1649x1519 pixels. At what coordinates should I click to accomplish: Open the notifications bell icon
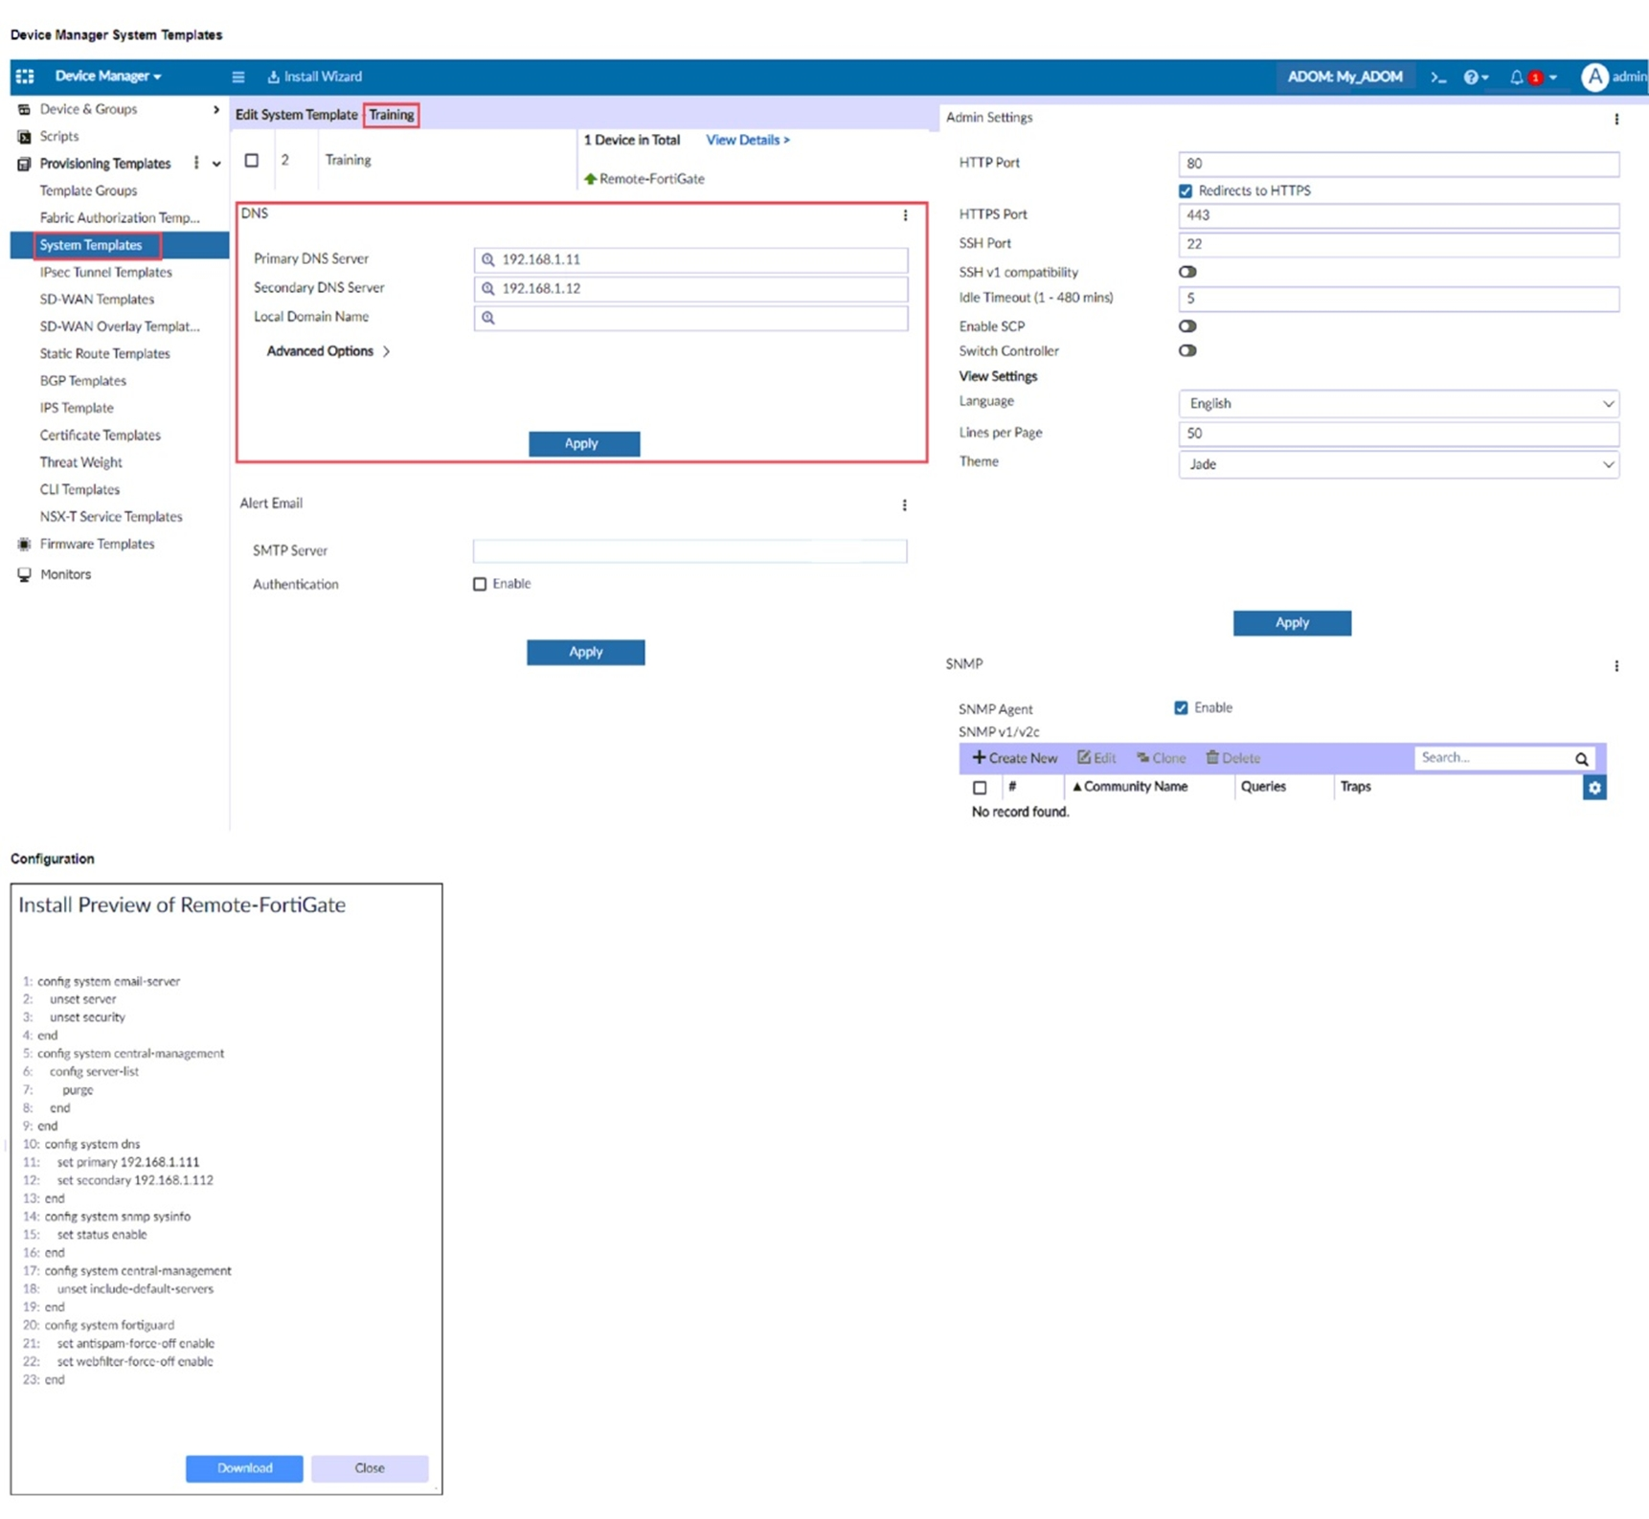[1517, 78]
